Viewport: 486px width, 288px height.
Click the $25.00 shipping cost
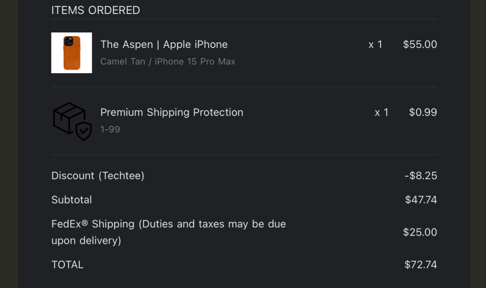point(420,232)
